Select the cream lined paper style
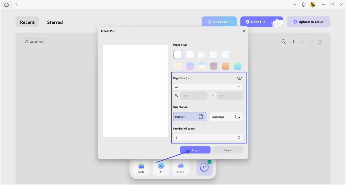Image resolution: width=346 pixels, height=185 pixels. [x=178, y=66]
